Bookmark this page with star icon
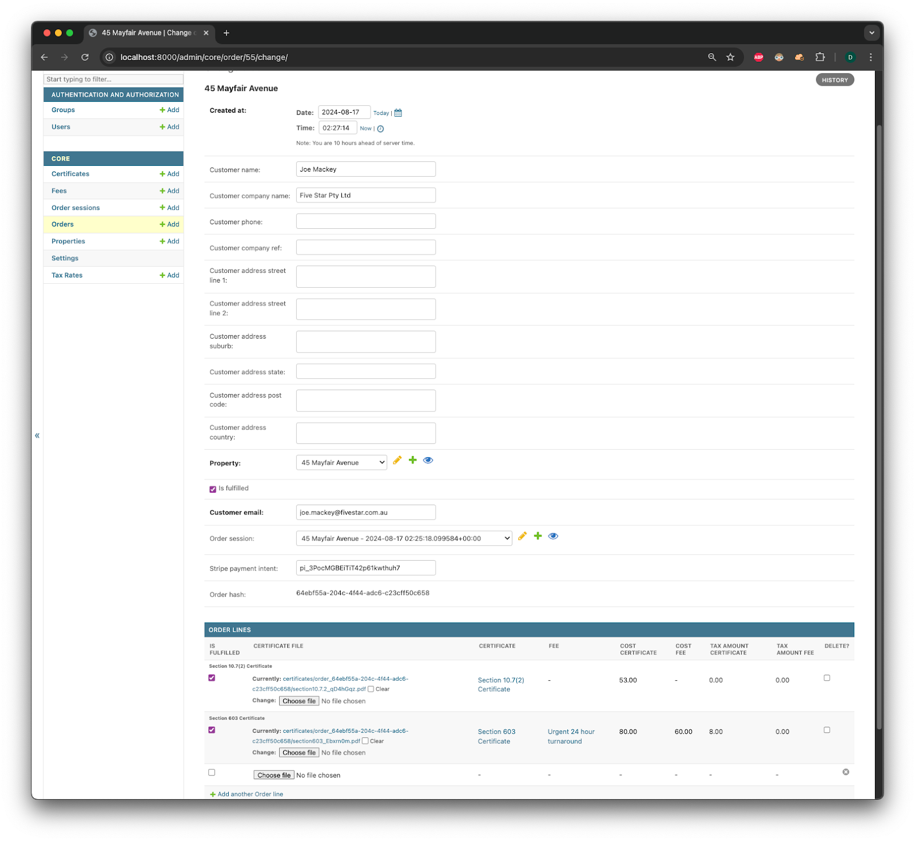Viewport: 915px width, 841px height. coord(730,57)
